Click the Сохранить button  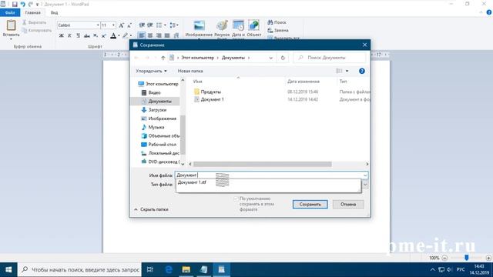pyautogui.click(x=310, y=204)
